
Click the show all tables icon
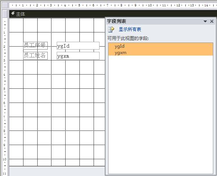click(111, 29)
